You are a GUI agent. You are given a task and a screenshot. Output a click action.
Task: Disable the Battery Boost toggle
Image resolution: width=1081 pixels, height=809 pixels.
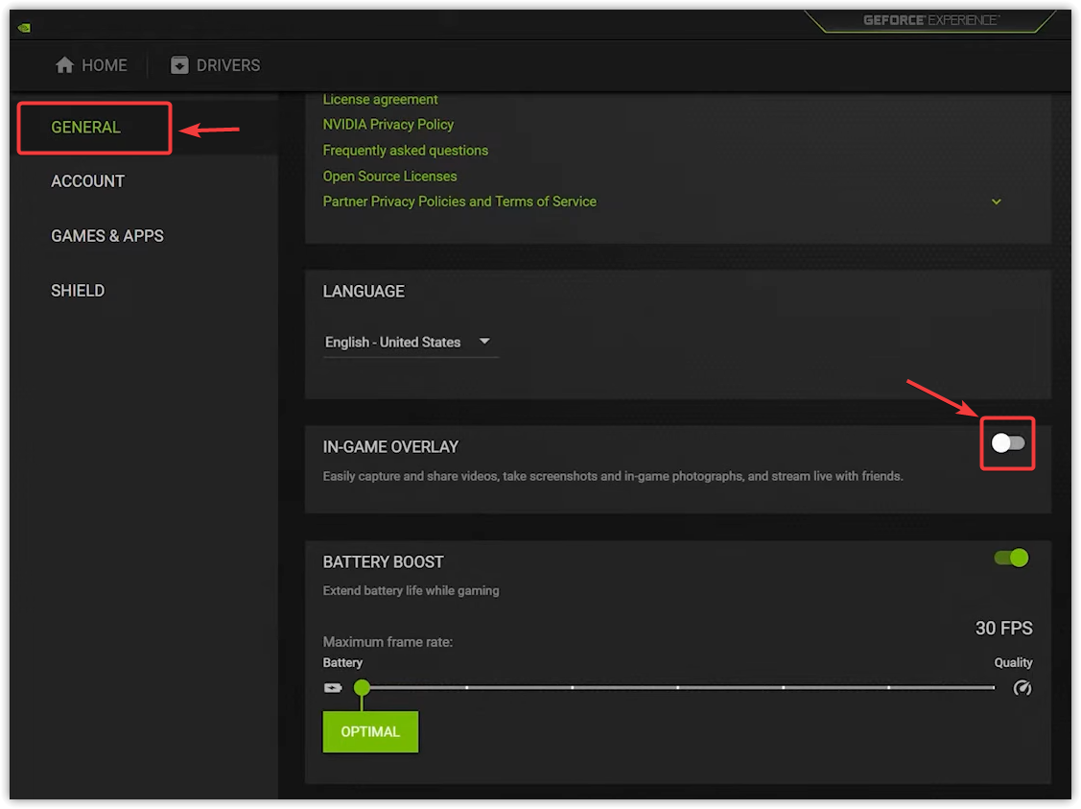point(1012,558)
